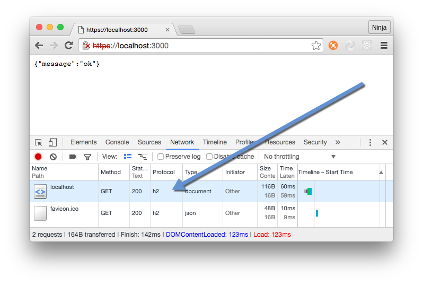The width and height of the screenshot is (423, 284).
Task: Expand more DevTools tabs chevron
Action: (x=338, y=142)
